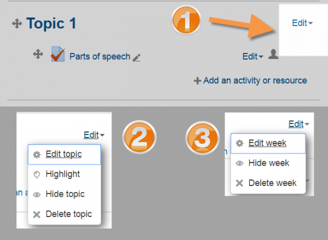328x240 pixels.
Task: Click the person icon next to activity Edit
Action: pos(274,55)
